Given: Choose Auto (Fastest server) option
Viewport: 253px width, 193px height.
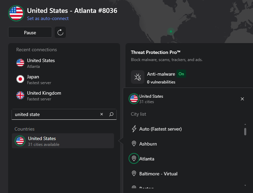Looking at the screenshot, I should [186, 129].
